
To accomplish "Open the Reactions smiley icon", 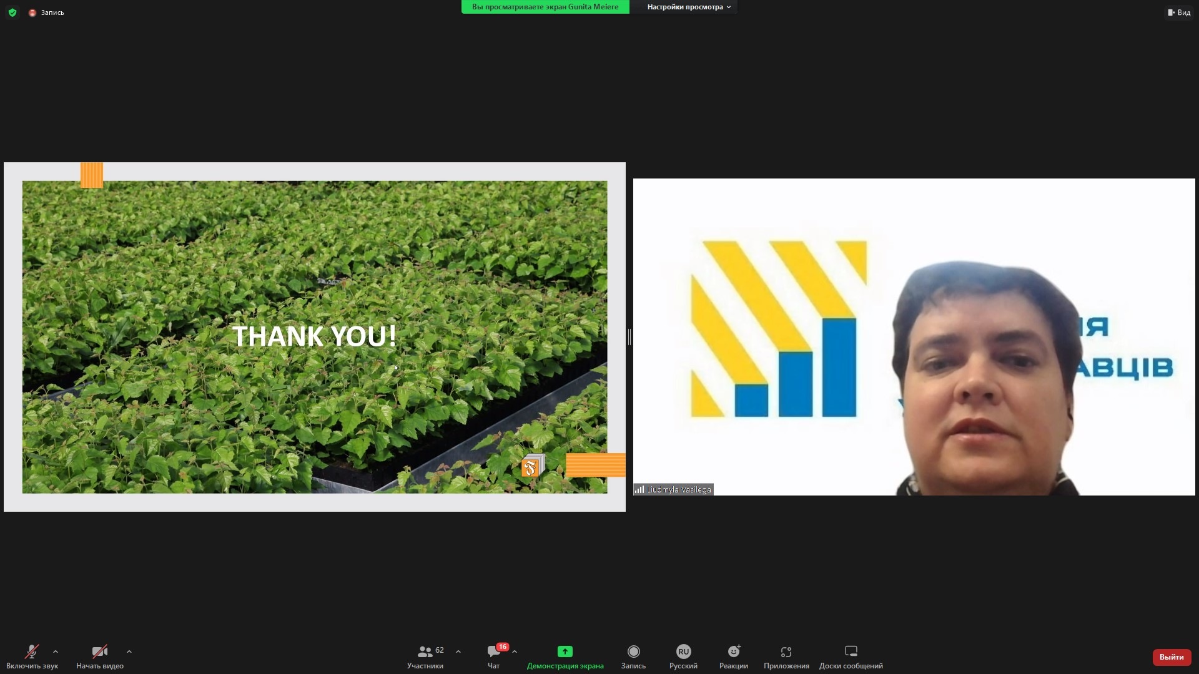I will (734, 652).
